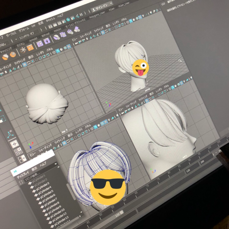The width and height of the screenshot is (229, 229).
Task: Click the purple human figure shelf icon
Action: click(x=47, y=41)
